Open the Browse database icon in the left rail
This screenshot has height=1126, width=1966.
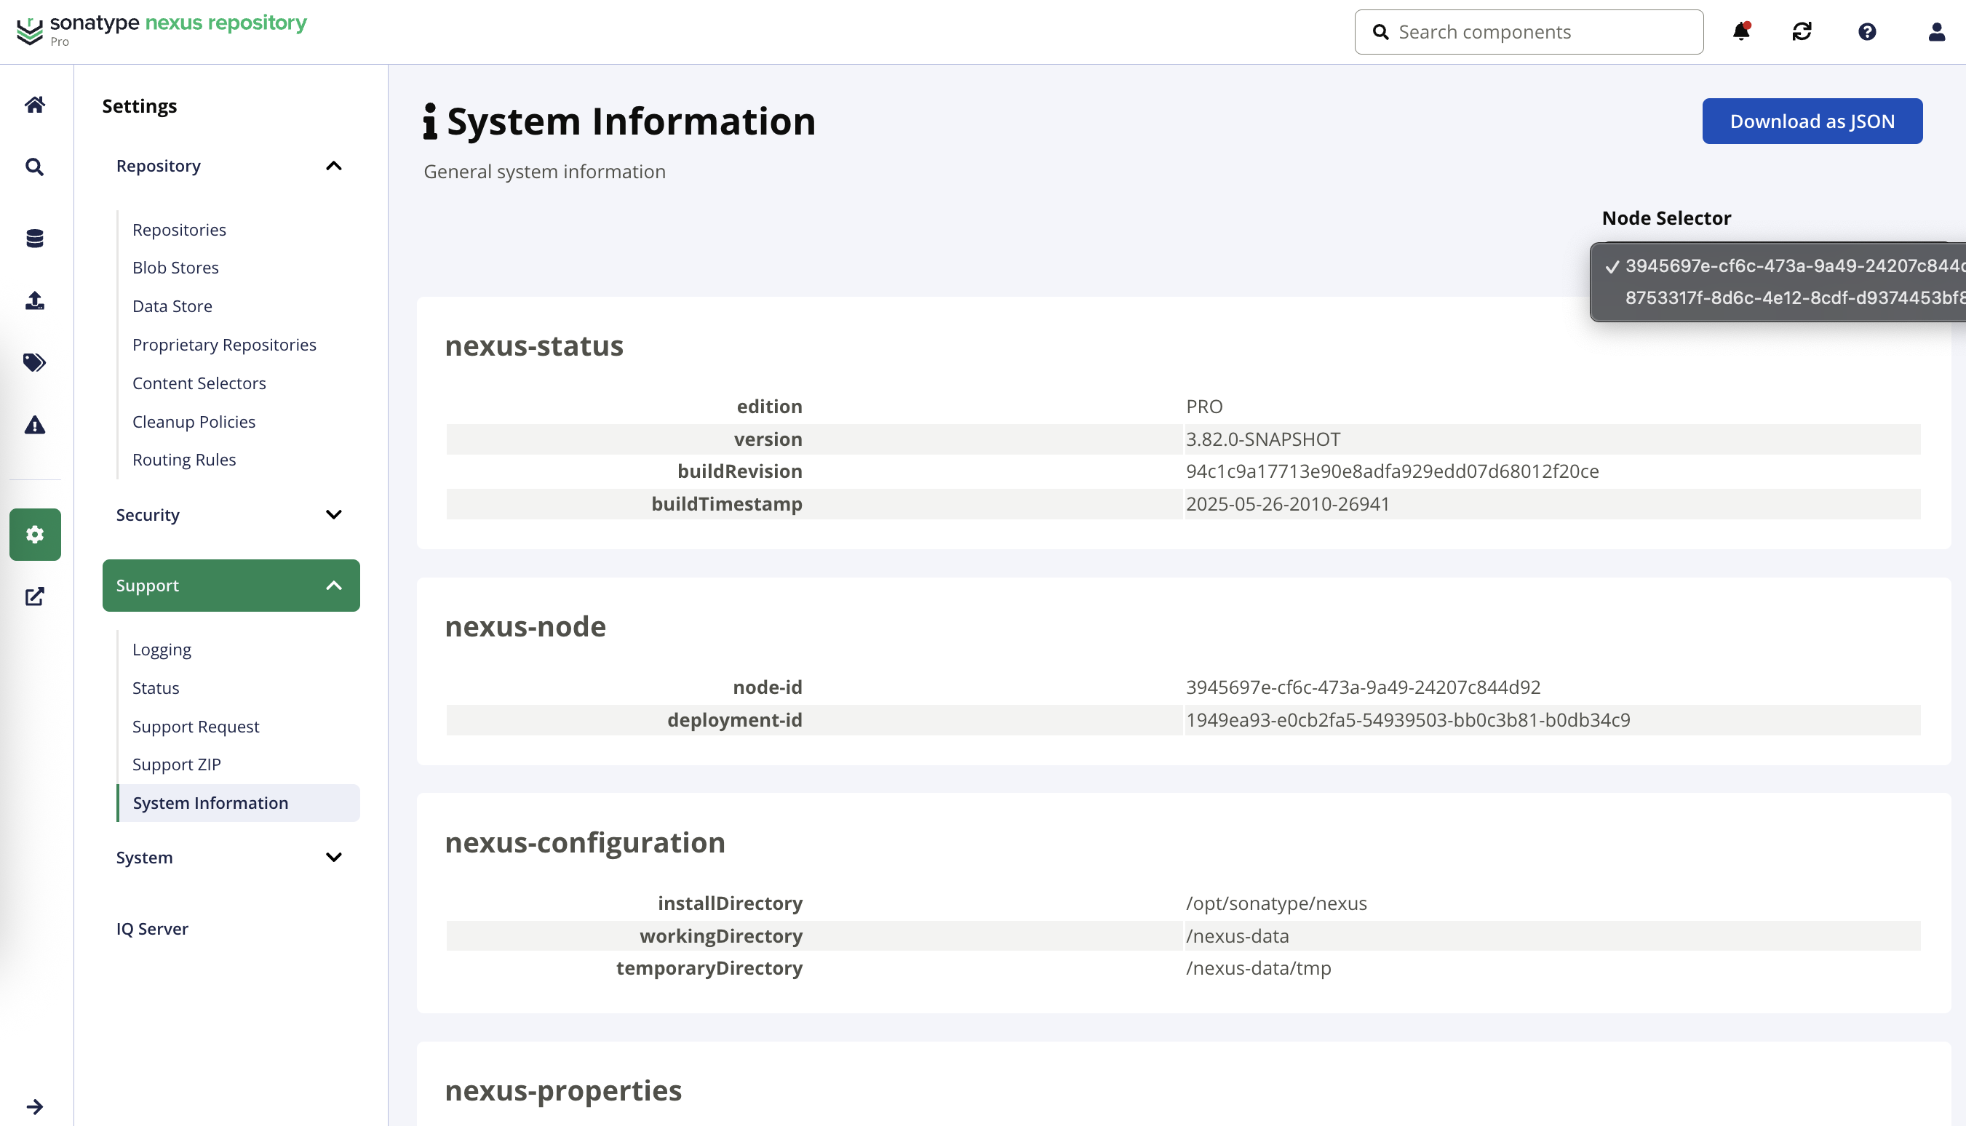click(35, 238)
